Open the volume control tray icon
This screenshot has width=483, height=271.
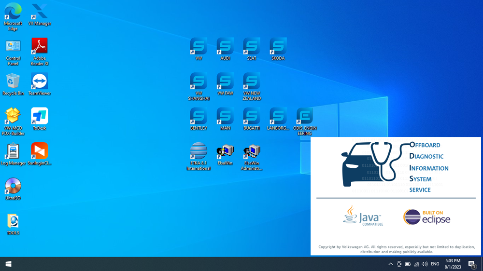425,264
